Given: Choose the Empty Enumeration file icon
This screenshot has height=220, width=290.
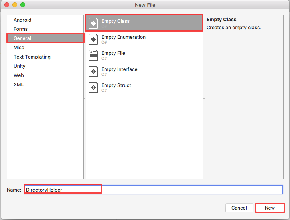Looking at the screenshot, I should click(93, 39).
